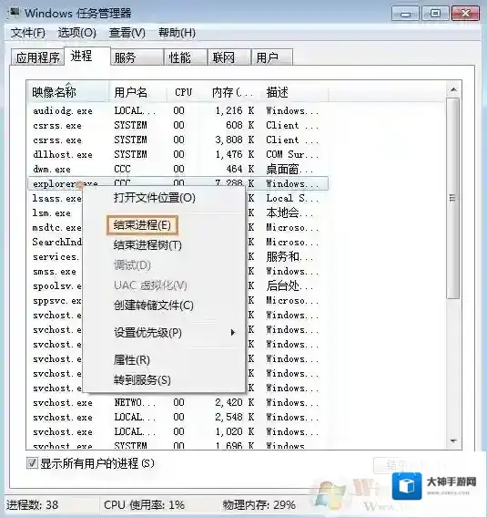
Task: Minimize the Task Manager window
Action: [x=406, y=14]
